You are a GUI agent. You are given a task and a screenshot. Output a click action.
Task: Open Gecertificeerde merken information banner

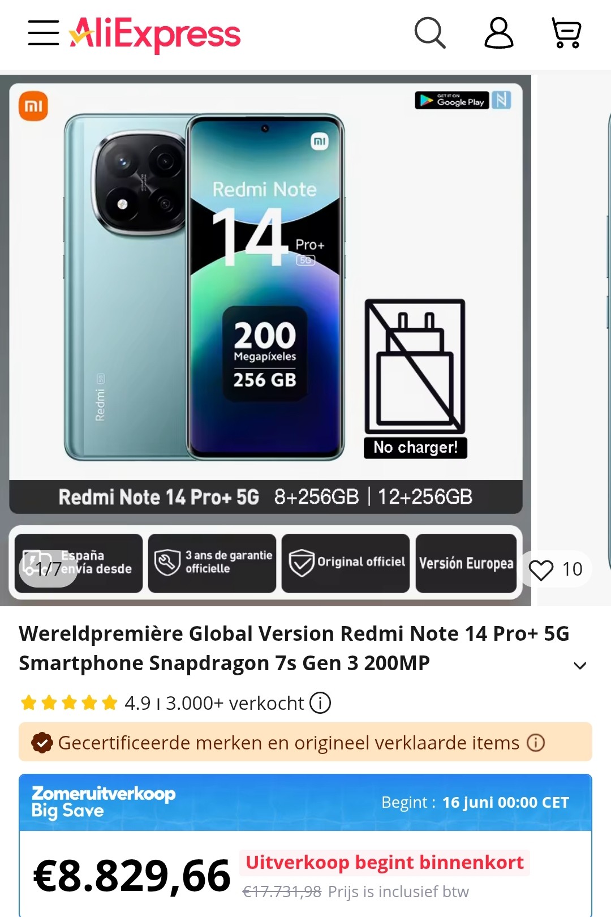[305, 742]
